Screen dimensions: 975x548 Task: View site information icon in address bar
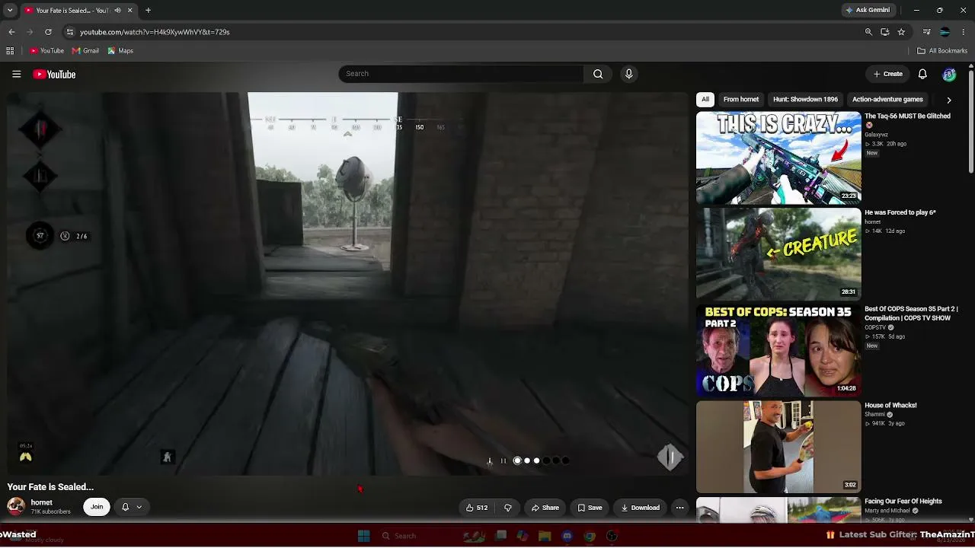click(70, 32)
